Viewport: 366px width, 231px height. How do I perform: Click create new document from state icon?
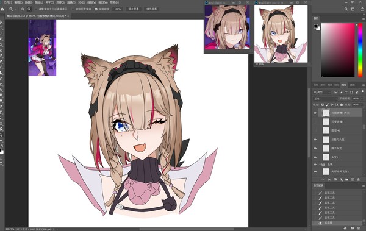click(x=345, y=228)
